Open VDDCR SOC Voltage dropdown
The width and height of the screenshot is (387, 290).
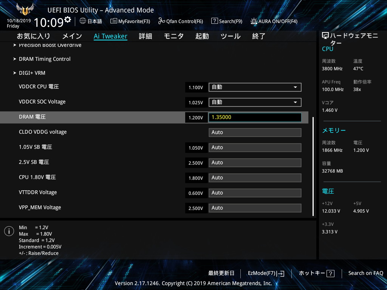255,102
